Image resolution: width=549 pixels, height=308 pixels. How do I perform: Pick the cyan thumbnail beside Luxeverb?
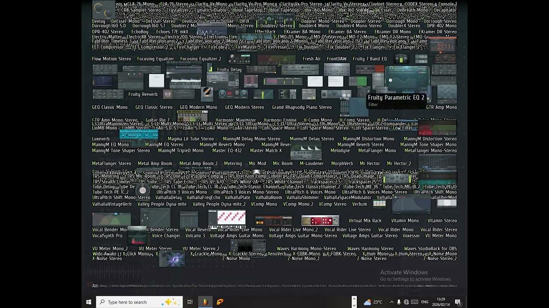pos(139,135)
